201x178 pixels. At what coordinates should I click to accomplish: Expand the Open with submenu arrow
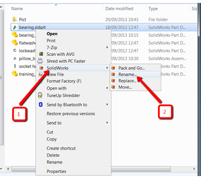tap(107, 88)
